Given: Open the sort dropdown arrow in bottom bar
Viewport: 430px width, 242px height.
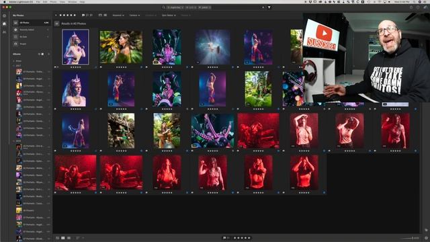Looking at the screenshot, I should (83, 238).
